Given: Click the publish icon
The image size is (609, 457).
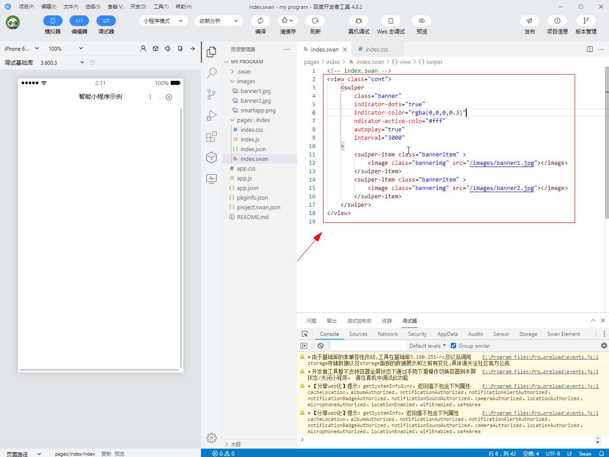Looking at the screenshot, I should 530,21.
